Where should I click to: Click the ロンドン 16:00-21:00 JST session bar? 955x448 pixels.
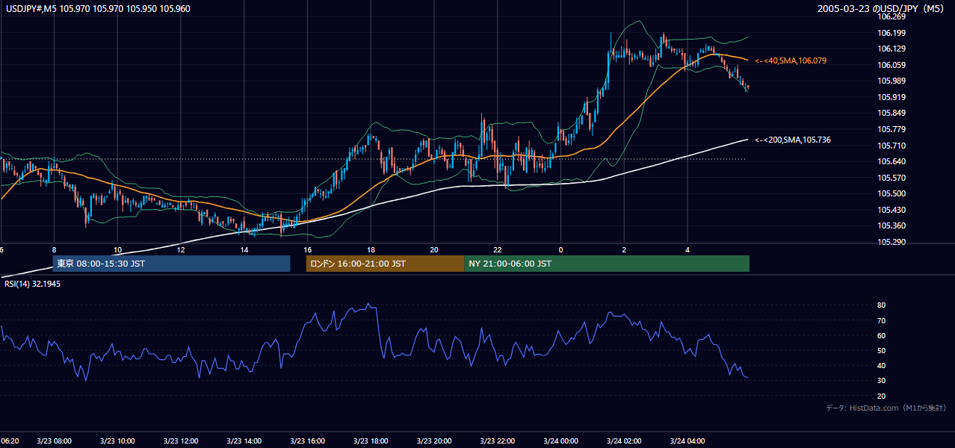(x=385, y=264)
